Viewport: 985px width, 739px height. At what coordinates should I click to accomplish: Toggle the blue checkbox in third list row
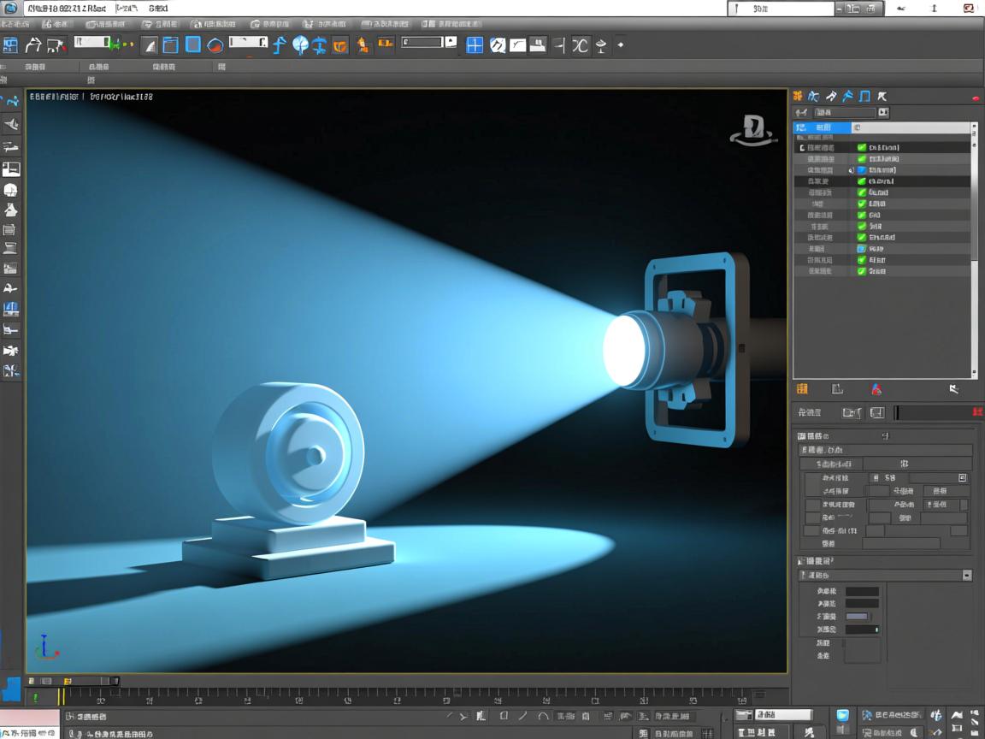point(862,170)
